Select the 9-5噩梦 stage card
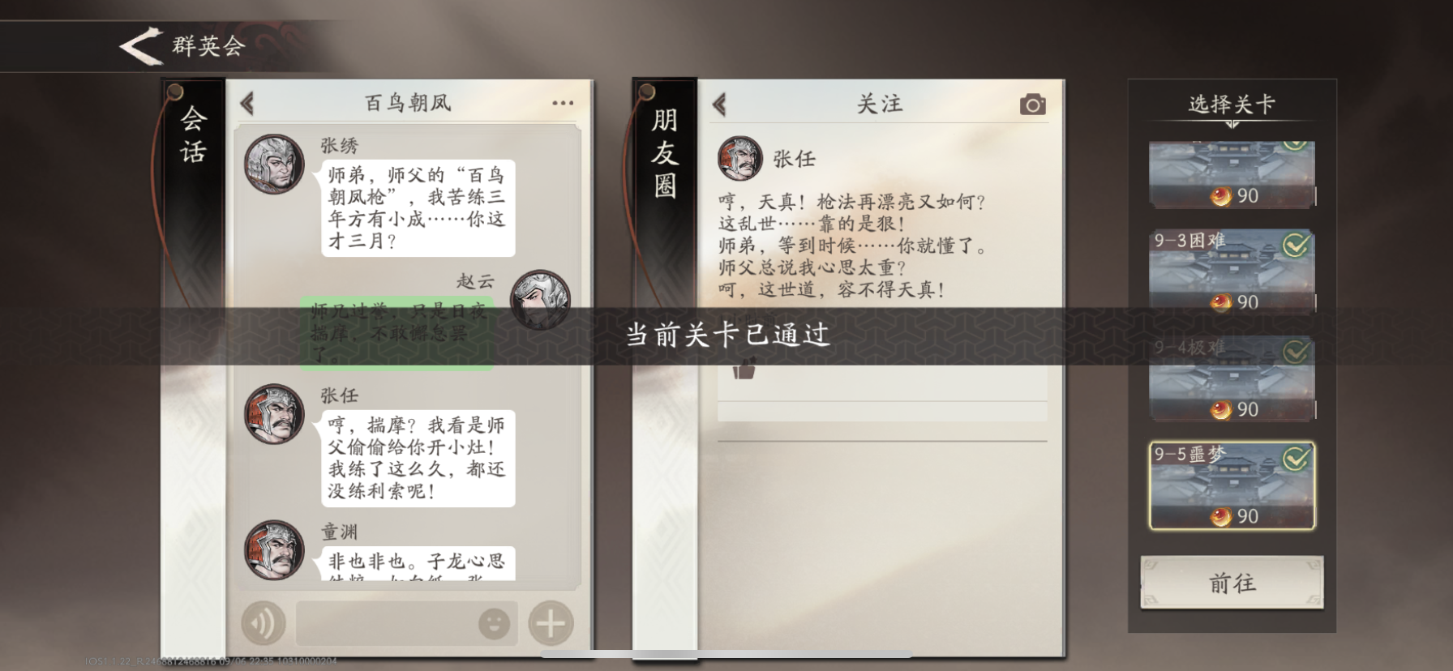This screenshot has height=671, width=1453. pyautogui.click(x=1232, y=486)
